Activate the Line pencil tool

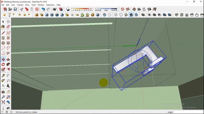point(3,33)
